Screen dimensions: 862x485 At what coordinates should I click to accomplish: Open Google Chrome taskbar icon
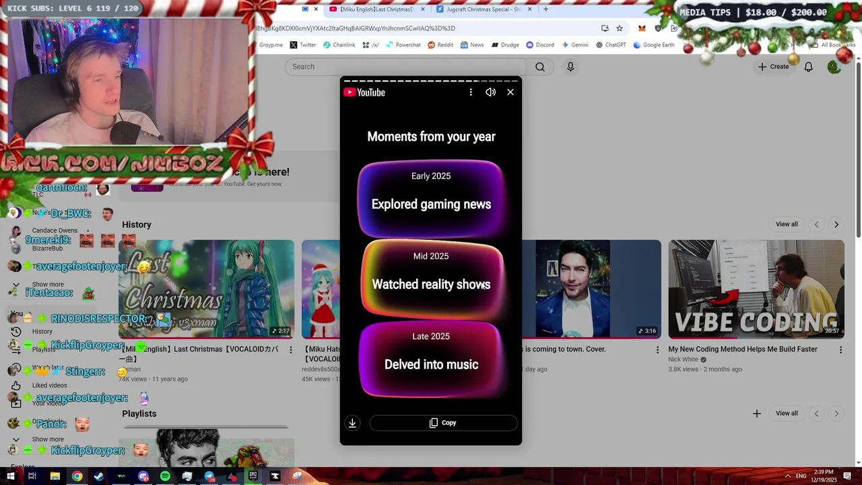click(x=77, y=476)
